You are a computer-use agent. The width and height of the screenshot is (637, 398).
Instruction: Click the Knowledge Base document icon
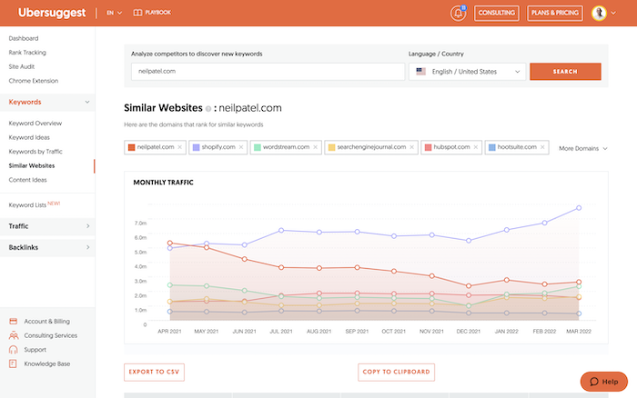tap(13, 363)
